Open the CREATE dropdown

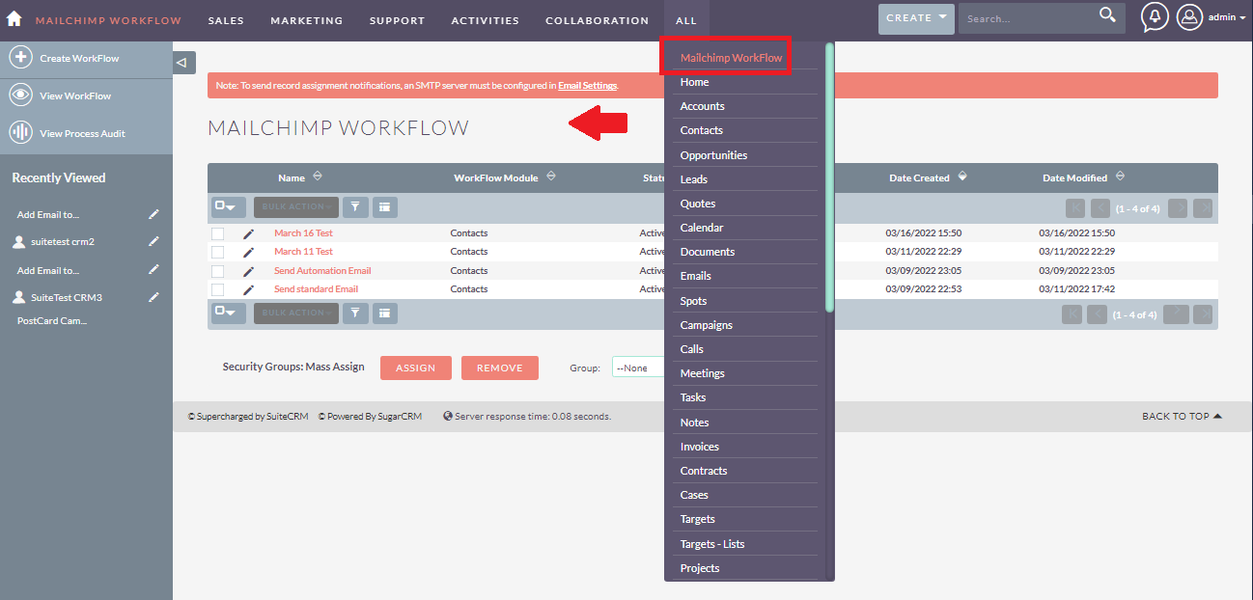[916, 18]
